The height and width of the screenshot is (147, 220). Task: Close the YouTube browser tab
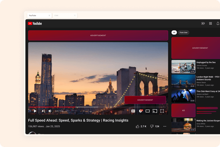click(x=49, y=15)
